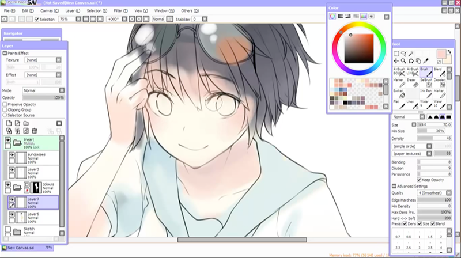This screenshot has width=461, height=258.
Task: Choose the AirBrush LINE tool
Action: coord(413,72)
